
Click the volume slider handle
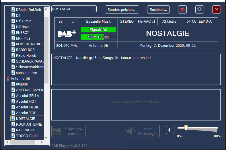coord(186,128)
